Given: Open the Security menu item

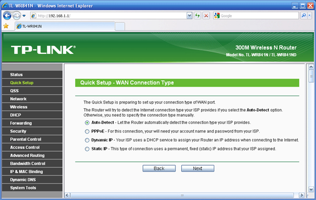Looking at the screenshot, I should tap(32, 131).
